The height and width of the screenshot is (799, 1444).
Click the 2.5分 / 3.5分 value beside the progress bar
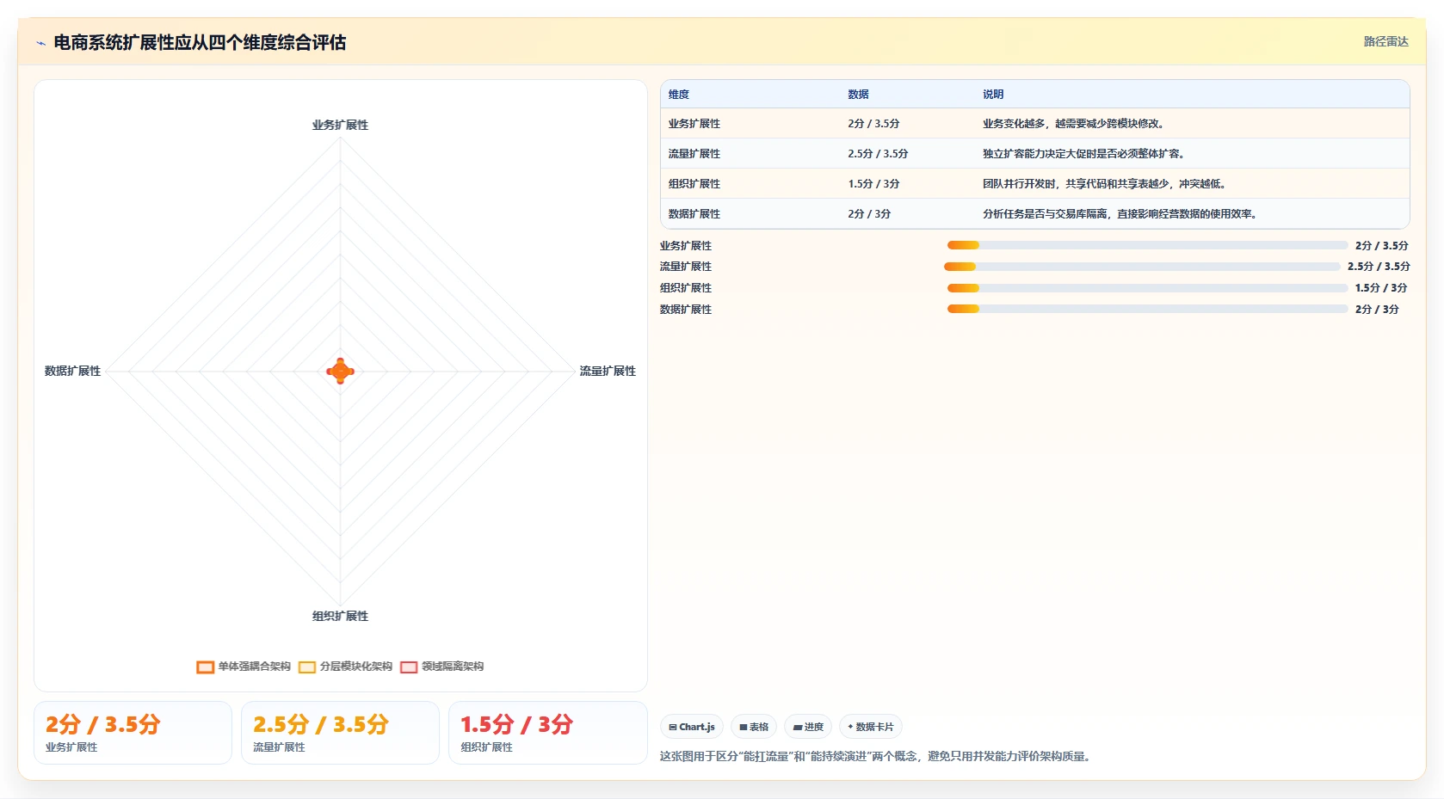point(1379,267)
